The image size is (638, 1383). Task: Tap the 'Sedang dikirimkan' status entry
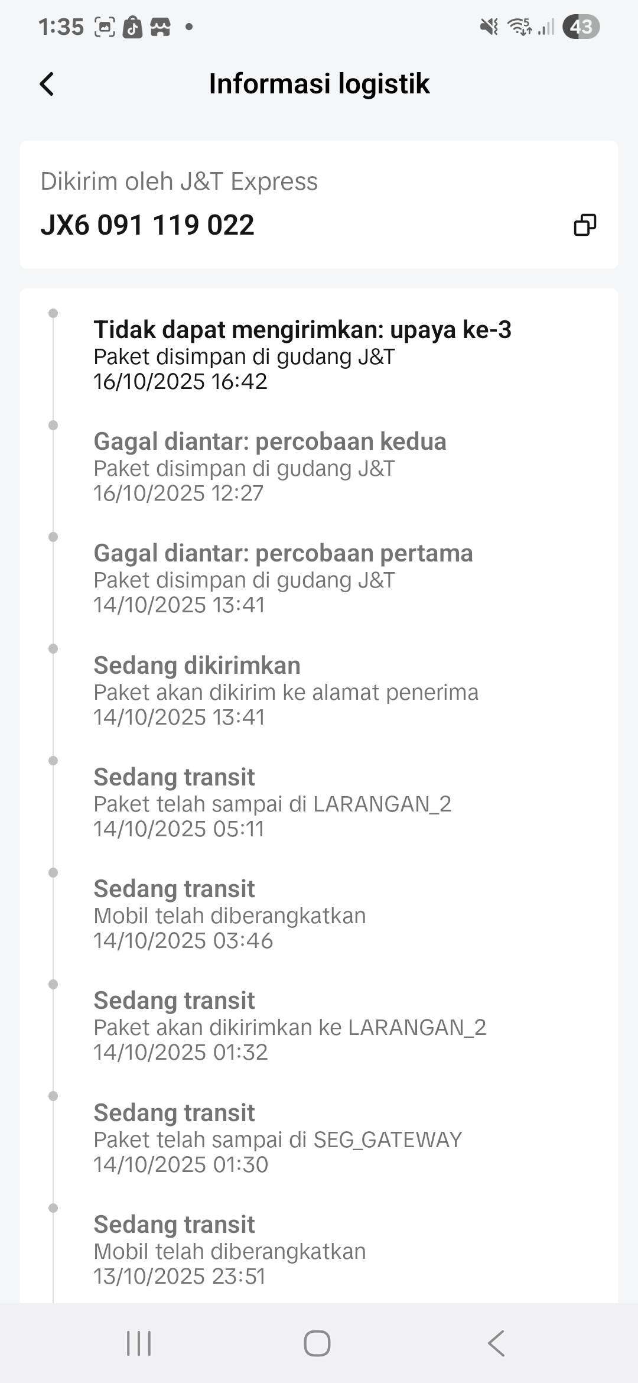tap(197, 665)
